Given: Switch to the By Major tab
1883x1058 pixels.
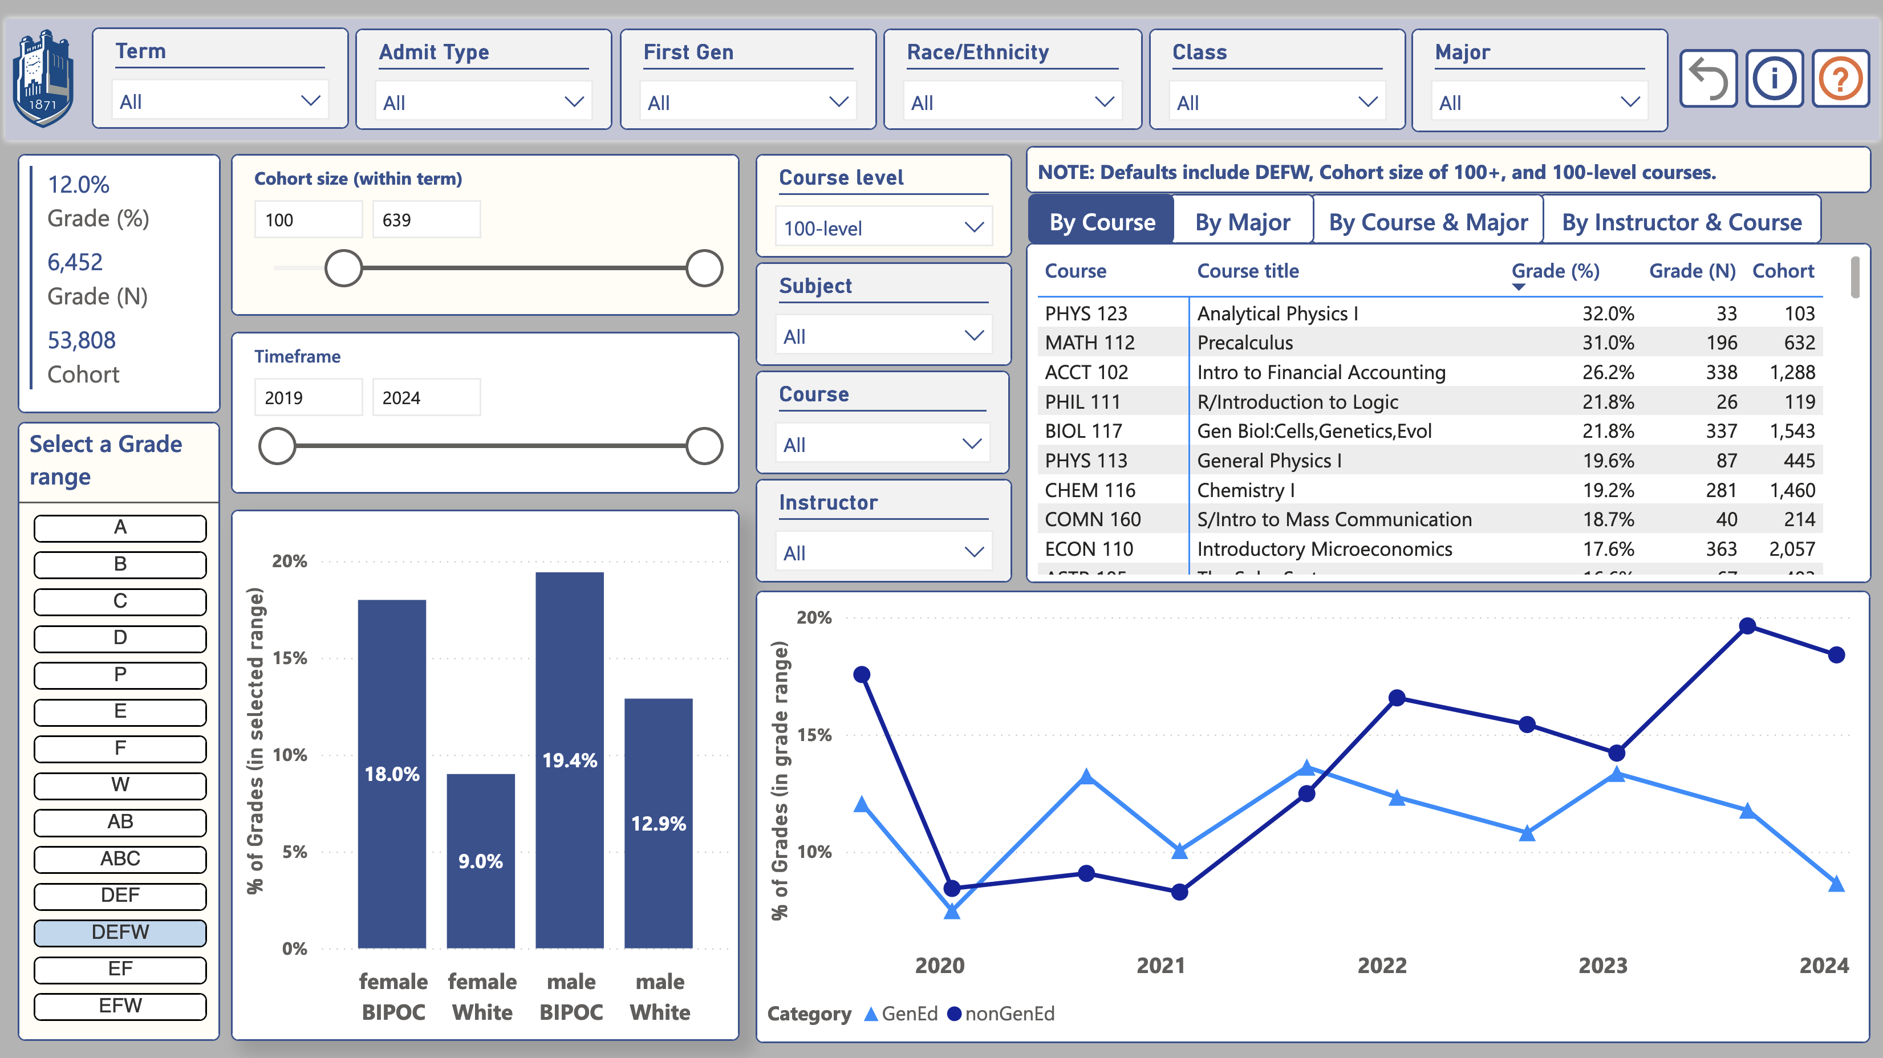Looking at the screenshot, I should click(x=1242, y=221).
